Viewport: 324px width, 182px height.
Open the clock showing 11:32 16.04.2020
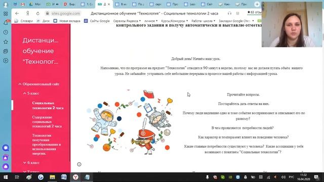pyautogui.click(x=304, y=177)
